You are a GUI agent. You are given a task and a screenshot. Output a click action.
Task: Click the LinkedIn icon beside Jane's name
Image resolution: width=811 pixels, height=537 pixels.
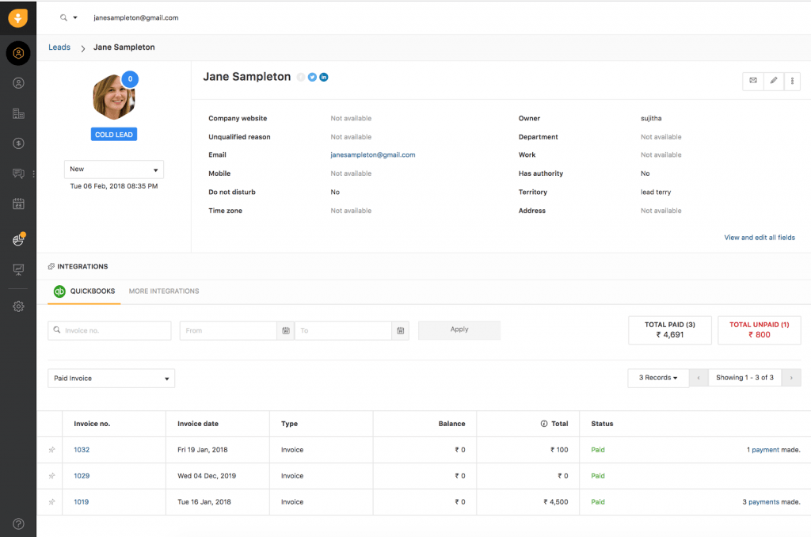[x=323, y=77]
